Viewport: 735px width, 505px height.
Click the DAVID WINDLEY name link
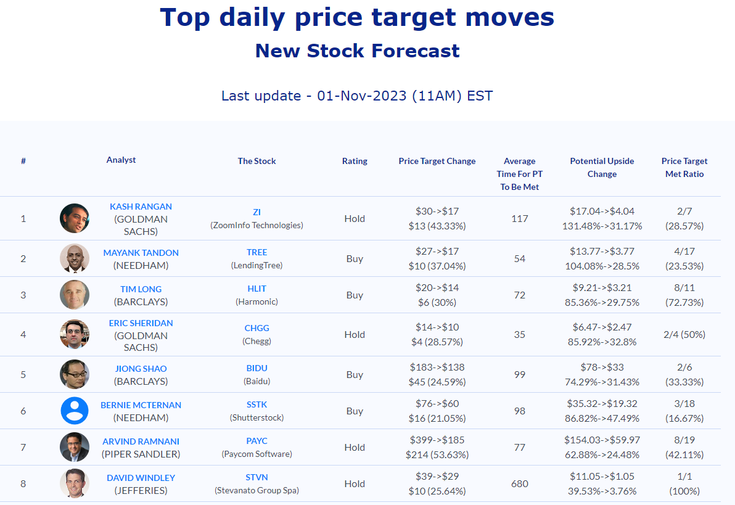[141, 478]
